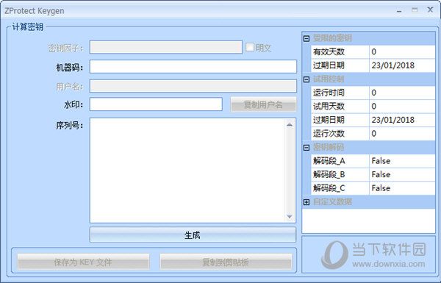Screen dimensions: 441x283
Task: Select the 解码段_B False value
Action: pos(402,174)
